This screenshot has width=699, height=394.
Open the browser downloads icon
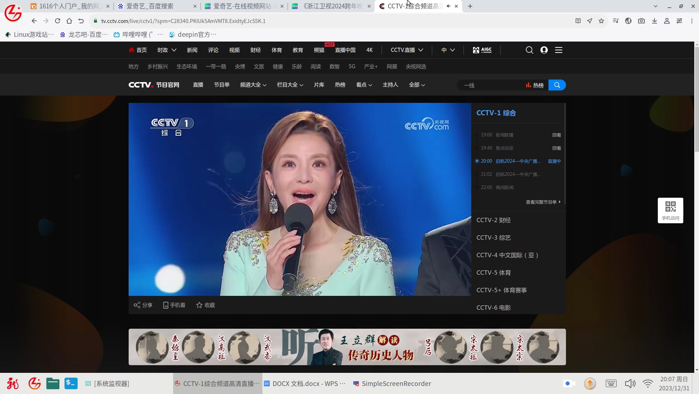(655, 21)
